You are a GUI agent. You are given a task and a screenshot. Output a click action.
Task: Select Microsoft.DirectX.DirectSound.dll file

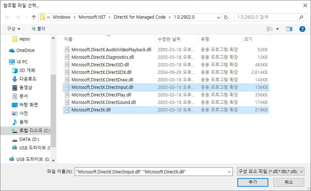point(166,102)
